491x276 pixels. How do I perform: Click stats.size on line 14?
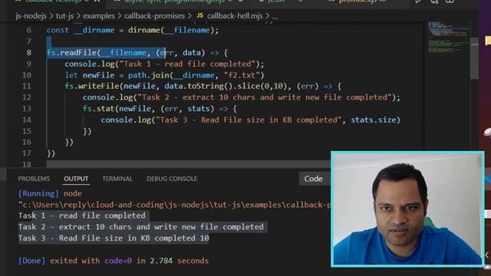pos(374,120)
